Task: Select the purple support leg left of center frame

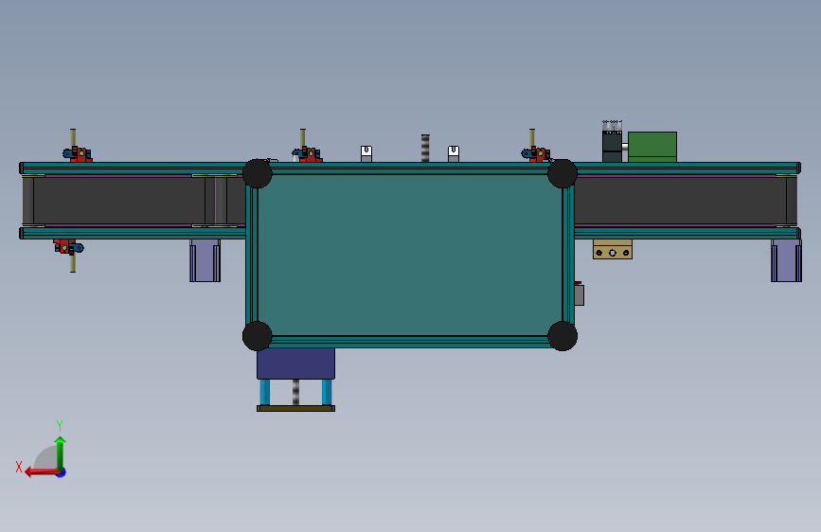Action: point(205,260)
